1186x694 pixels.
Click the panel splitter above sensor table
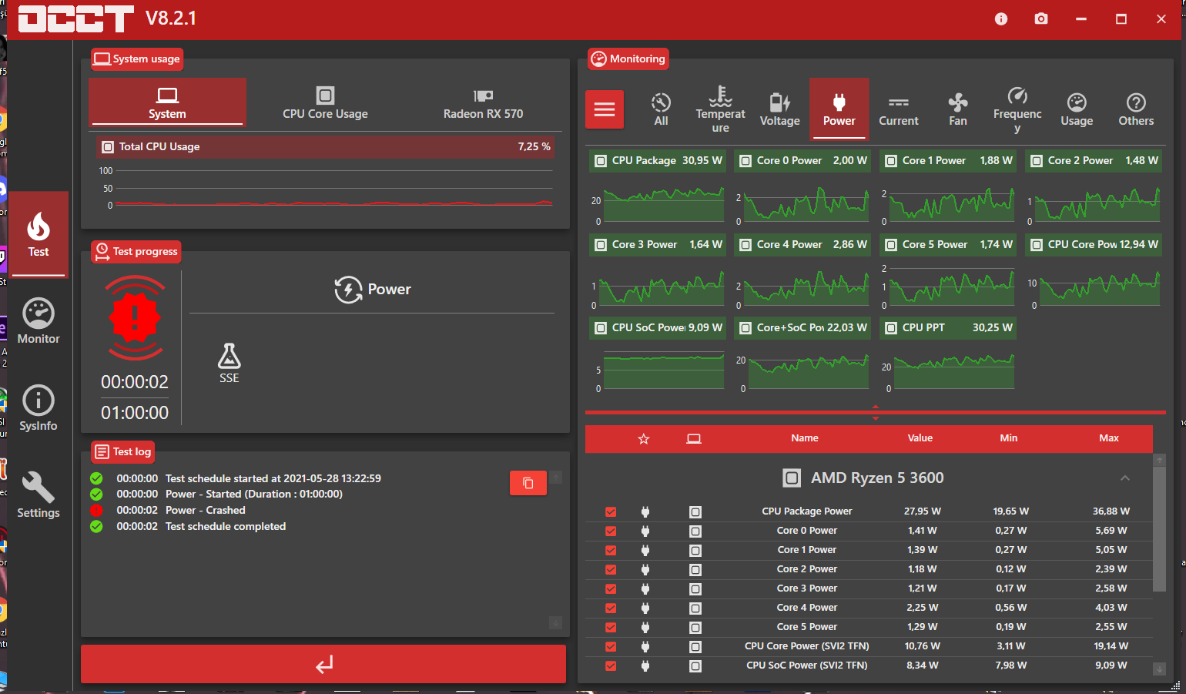[876, 413]
